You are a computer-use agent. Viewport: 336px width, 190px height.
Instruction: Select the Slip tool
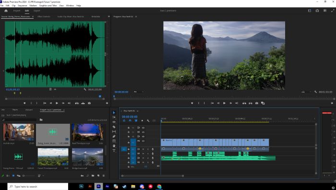pos(114,131)
